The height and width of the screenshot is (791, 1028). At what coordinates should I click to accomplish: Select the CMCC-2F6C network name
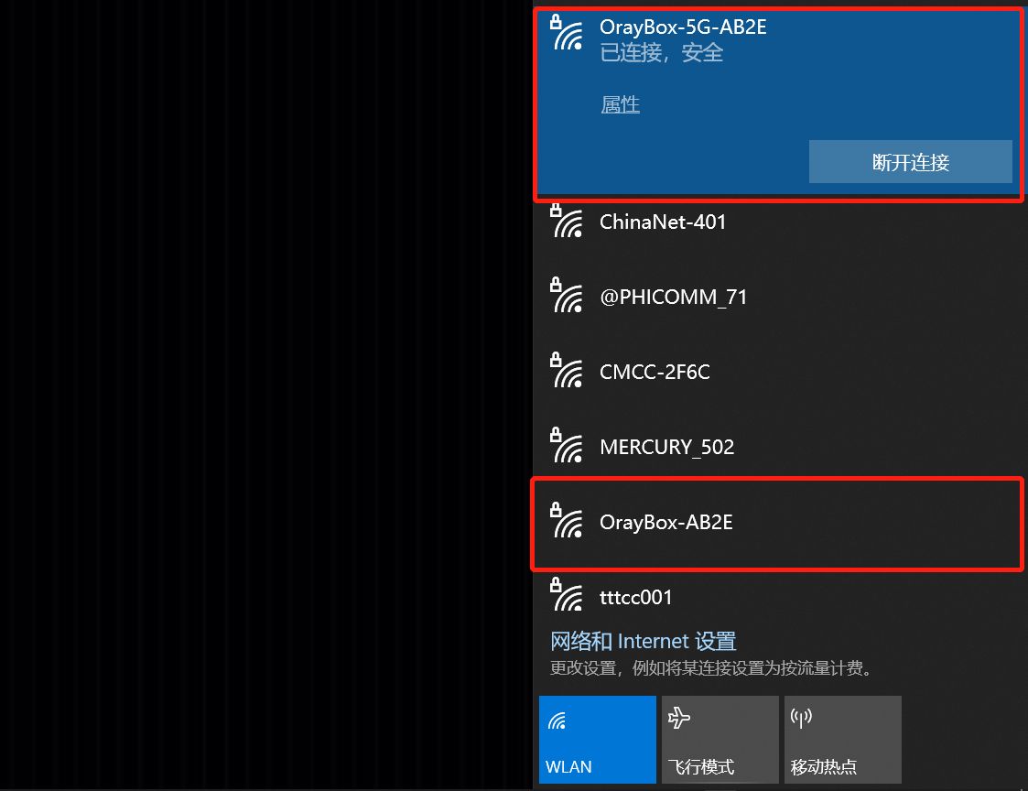coord(655,372)
